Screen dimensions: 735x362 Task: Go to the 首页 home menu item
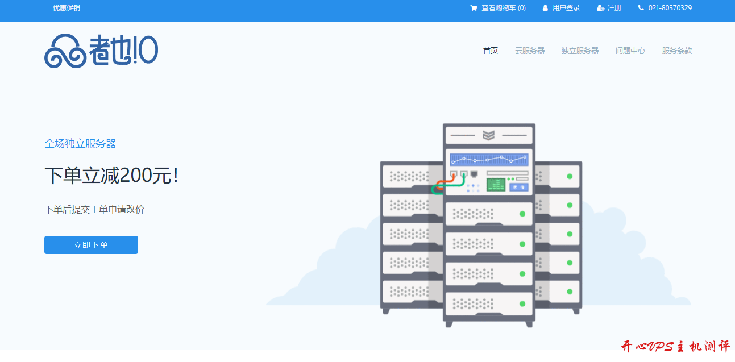click(490, 51)
